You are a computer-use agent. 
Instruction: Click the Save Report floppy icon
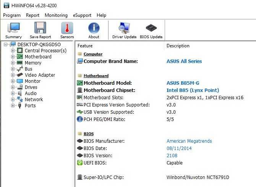pos(40,28)
